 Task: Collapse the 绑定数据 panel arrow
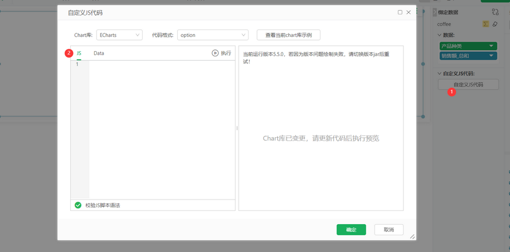(435, 12)
